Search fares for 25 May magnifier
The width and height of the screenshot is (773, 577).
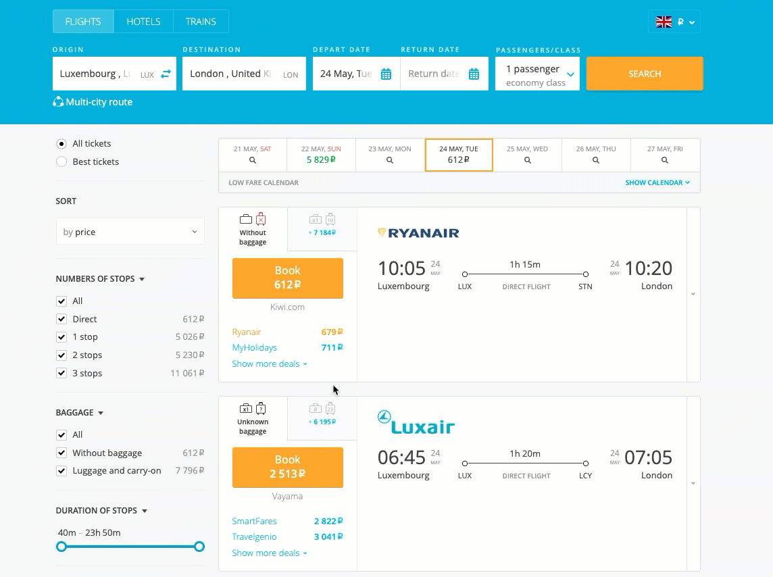pyautogui.click(x=528, y=160)
